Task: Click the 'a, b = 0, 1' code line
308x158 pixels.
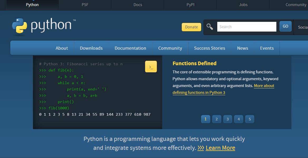Action: tap(61, 77)
